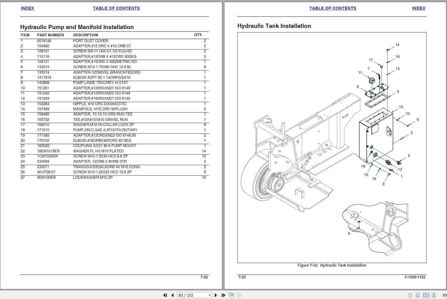The width and height of the screenshot is (447, 299).
Task: Click LOCKWASHER M10 ZP description
Action: click(93, 178)
